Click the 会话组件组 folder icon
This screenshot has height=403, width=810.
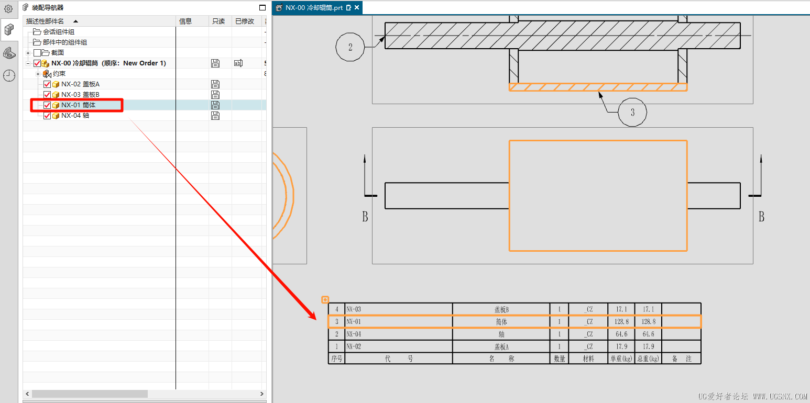coord(37,32)
